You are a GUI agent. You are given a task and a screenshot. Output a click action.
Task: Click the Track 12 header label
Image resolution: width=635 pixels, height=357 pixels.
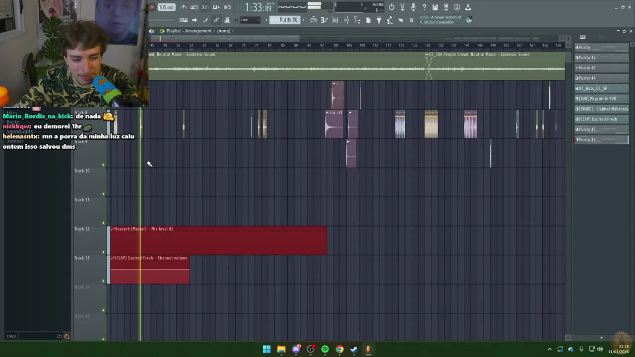click(x=82, y=229)
